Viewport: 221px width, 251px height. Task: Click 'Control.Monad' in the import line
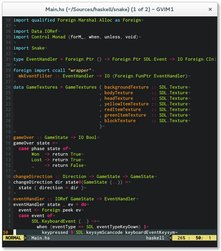[x=48, y=37]
